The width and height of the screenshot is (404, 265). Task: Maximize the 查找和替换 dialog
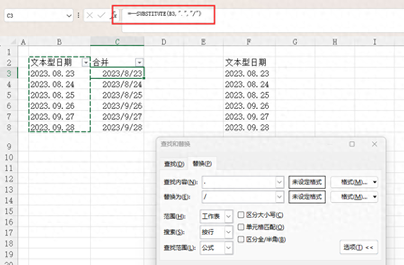[352, 144]
